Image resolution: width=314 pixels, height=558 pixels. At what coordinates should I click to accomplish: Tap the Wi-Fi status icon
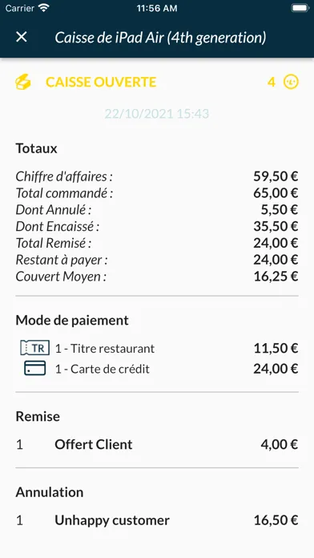pyautogui.click(x=43, y=8)
